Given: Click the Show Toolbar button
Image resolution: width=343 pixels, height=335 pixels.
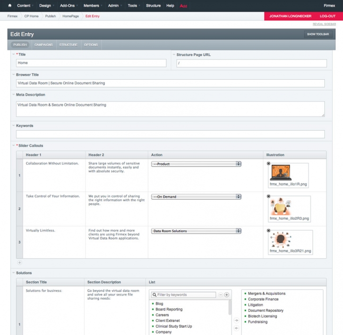Looking at the screenshot, I should point(318,34).
